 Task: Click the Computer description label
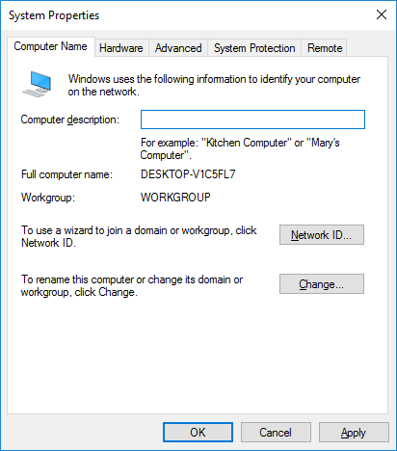coord(69,119)
